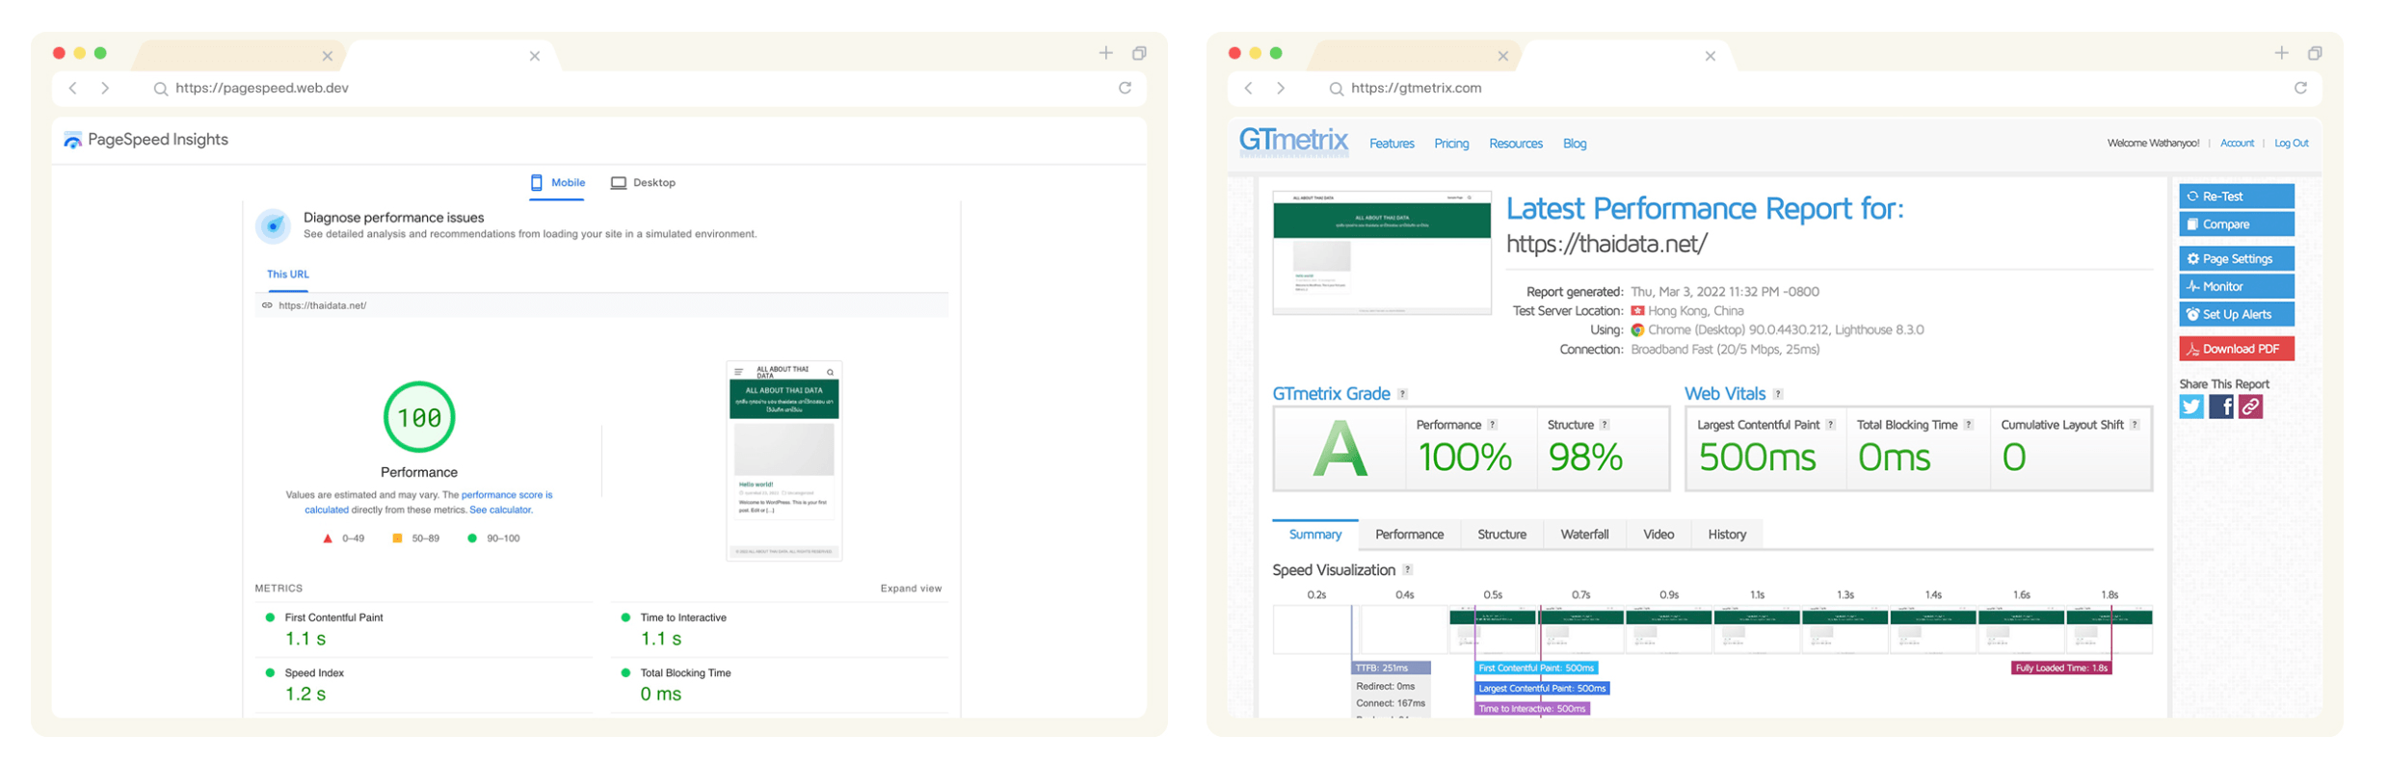Click the GTmetrix logo

pyautogui.click(x=1293, y=142)
